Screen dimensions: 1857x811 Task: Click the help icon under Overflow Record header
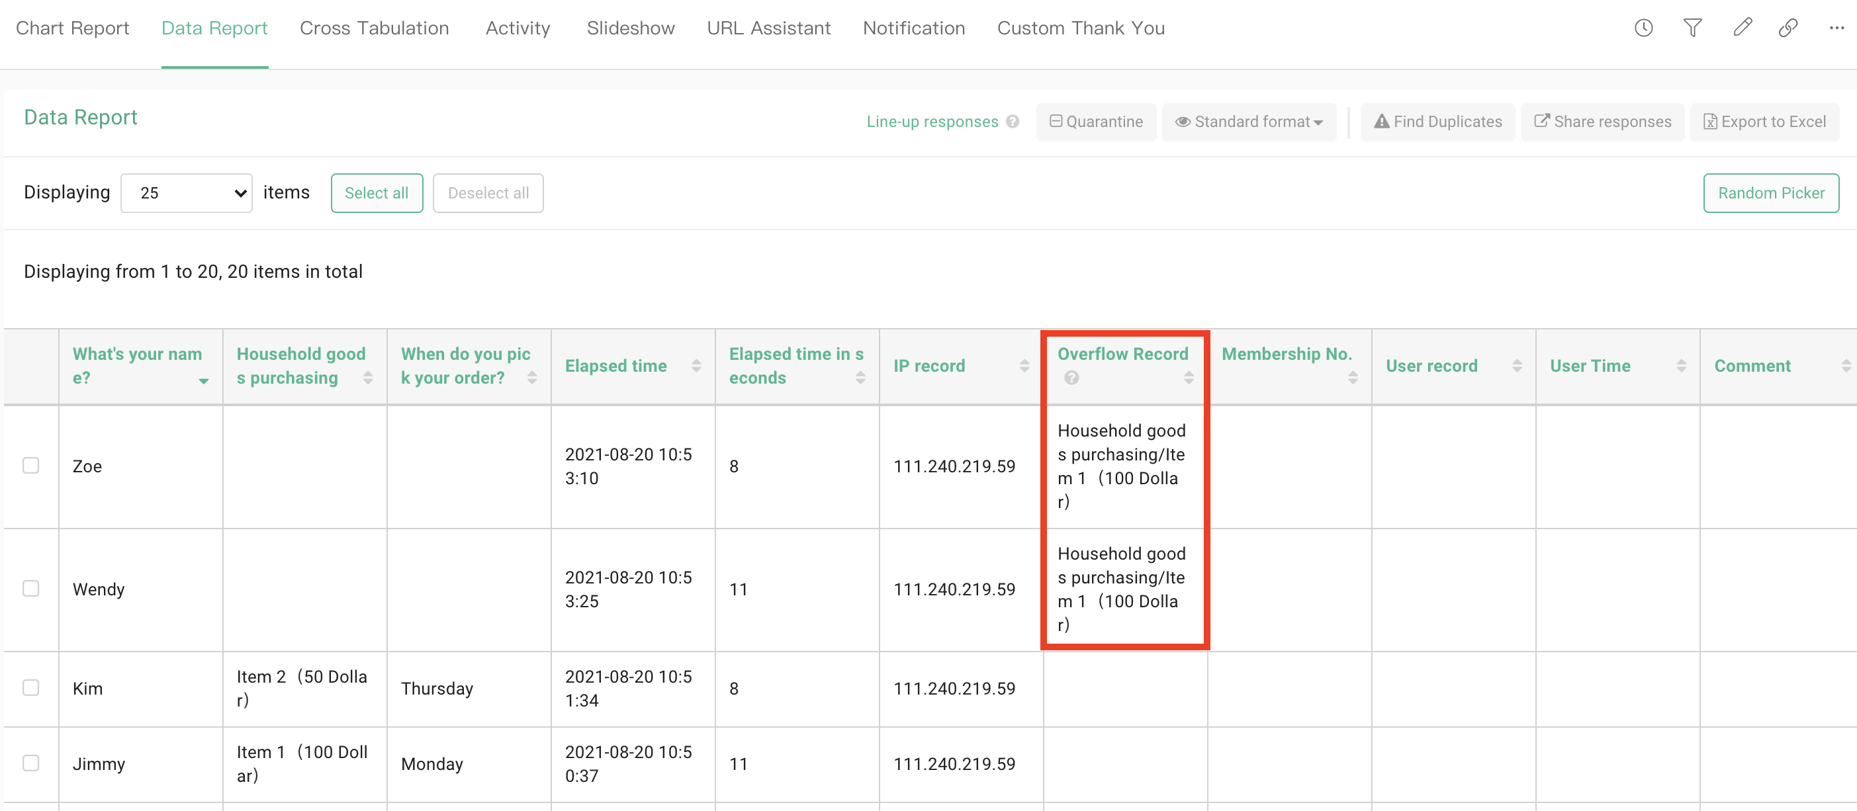pyautogui.click(x=1071, y=376)
